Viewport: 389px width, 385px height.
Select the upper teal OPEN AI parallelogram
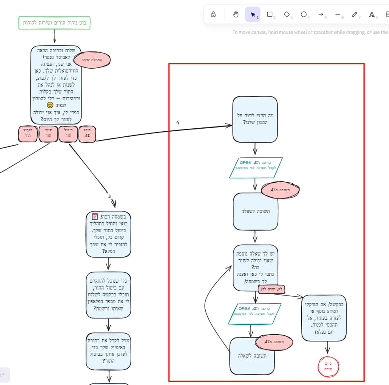click(x=256, y=168)
